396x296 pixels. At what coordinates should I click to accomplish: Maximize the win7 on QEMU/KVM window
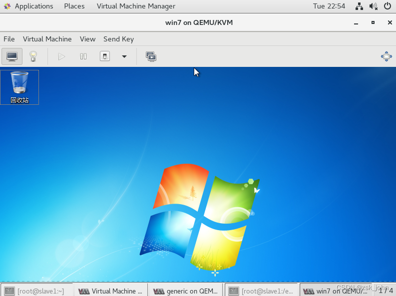(373, 22)
